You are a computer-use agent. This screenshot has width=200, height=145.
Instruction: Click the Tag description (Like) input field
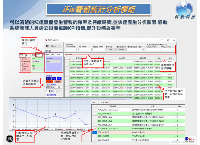coord(99,49)
